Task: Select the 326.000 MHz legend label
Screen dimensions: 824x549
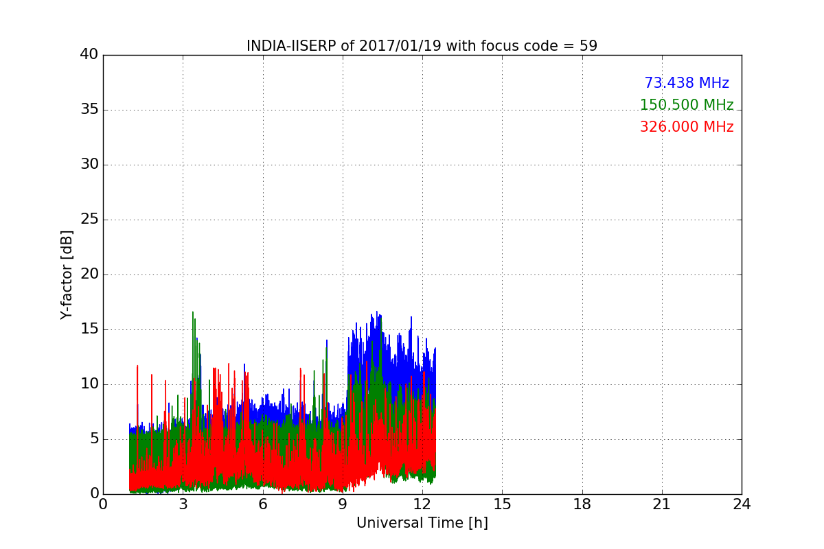Action: [x=687, y=127]
